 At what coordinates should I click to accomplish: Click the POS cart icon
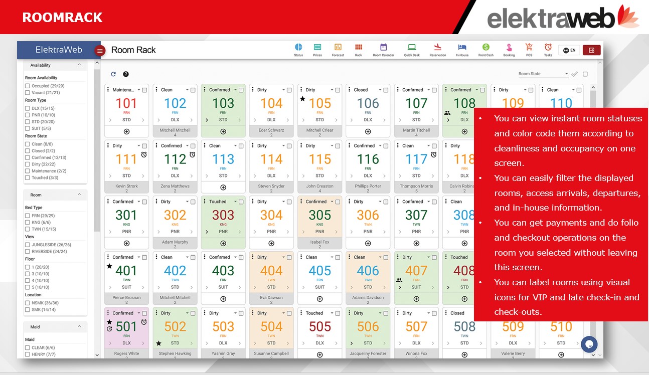click(528, 46)
